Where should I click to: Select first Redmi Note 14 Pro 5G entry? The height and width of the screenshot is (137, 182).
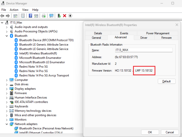coord(33,67)
